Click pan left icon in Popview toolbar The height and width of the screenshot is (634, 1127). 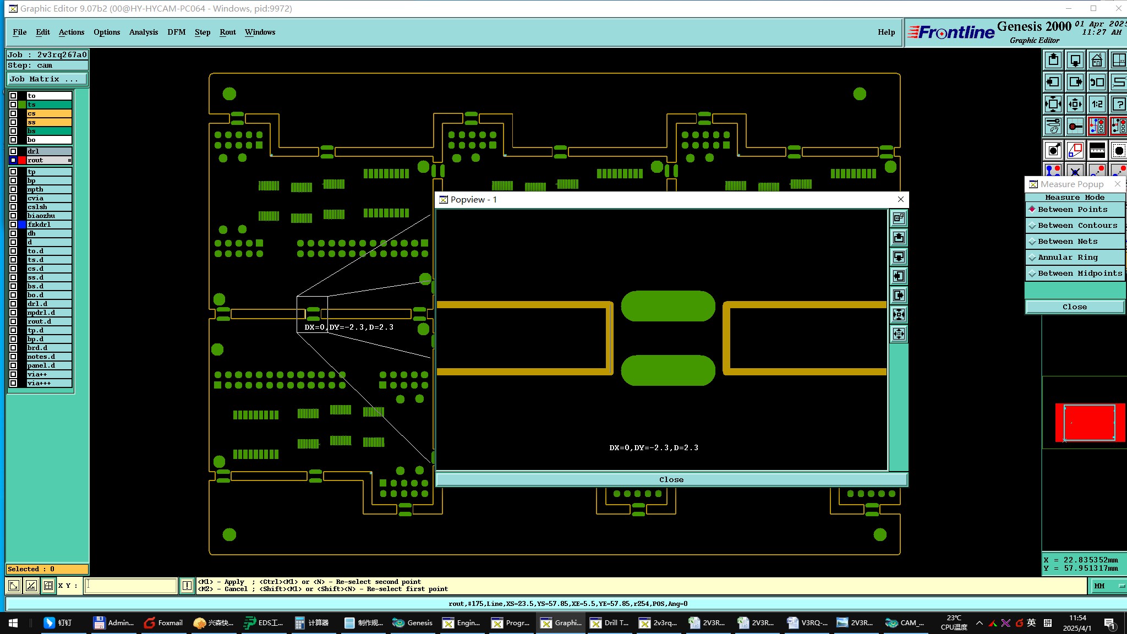point(899,276)
